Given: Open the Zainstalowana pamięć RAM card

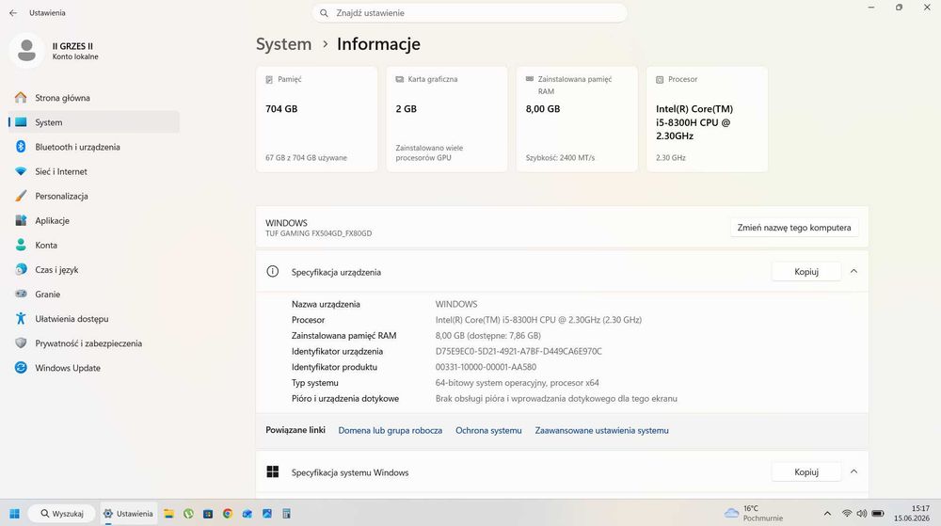Looking at the screenshot, I should click(578, 120).
